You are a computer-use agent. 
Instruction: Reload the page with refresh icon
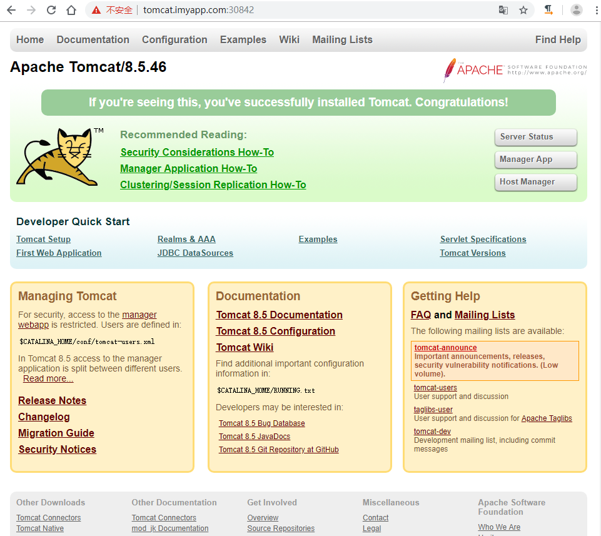51,10
